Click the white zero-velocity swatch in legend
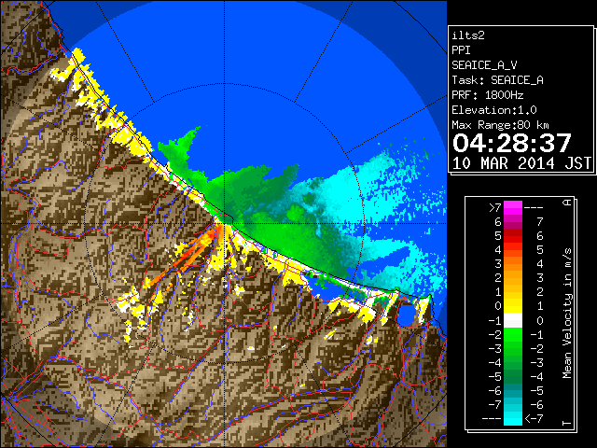Image resolution: width=597 pixels, height=448 pixels. coord(513,320)
